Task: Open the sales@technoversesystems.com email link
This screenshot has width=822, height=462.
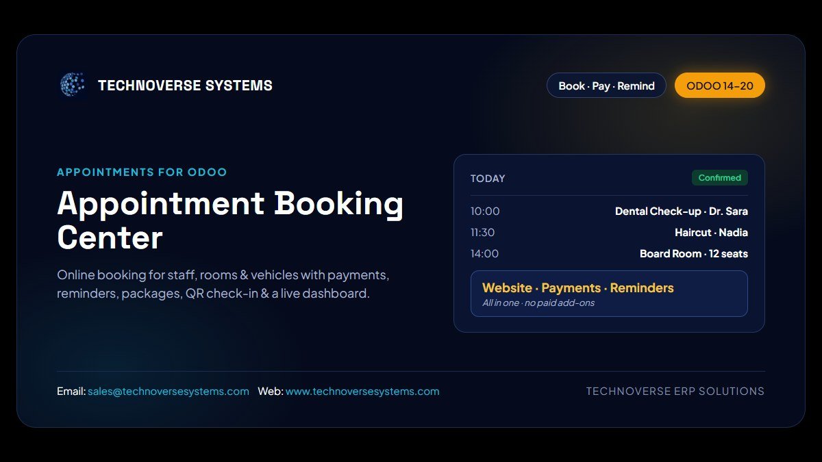Action: tap(169, 392)
